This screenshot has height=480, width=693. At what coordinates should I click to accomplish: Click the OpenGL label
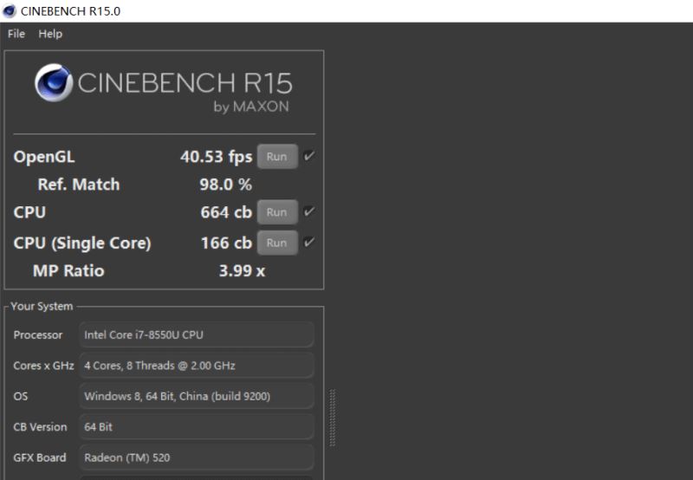(44, 157)
